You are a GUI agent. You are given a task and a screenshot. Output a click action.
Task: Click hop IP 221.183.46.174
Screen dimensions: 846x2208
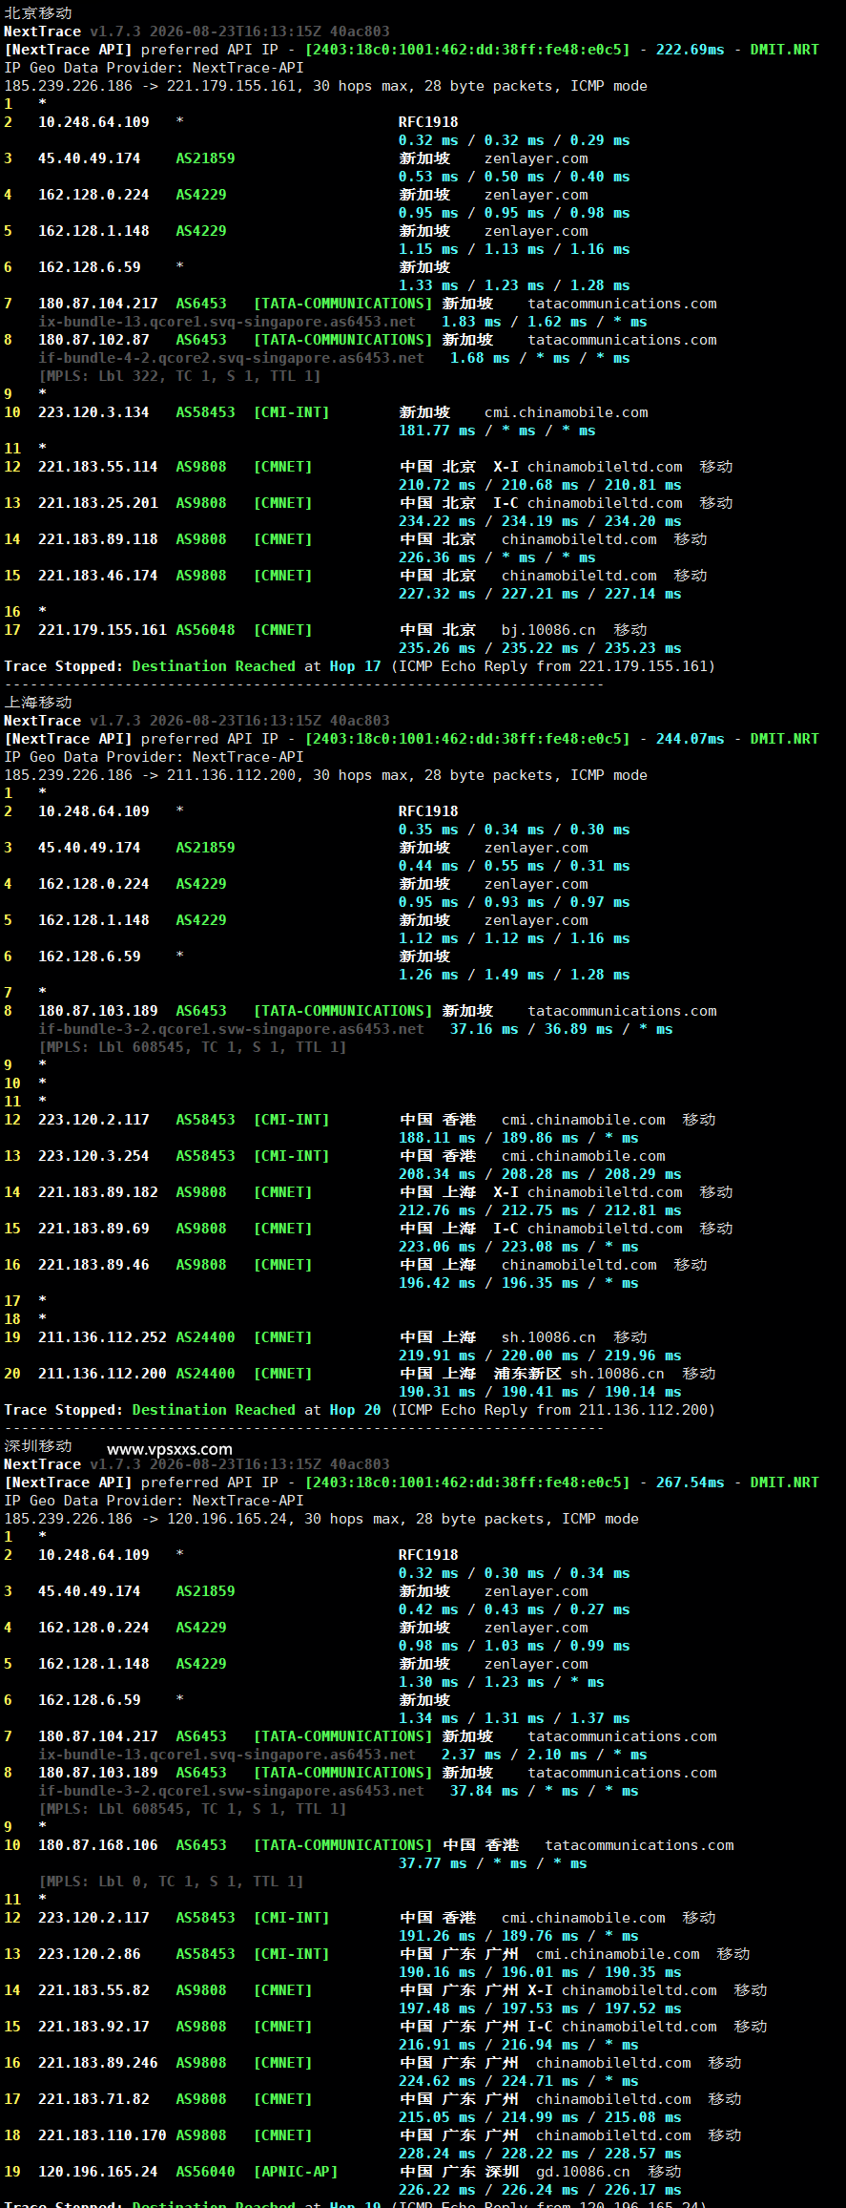click(x=98, y=576)
